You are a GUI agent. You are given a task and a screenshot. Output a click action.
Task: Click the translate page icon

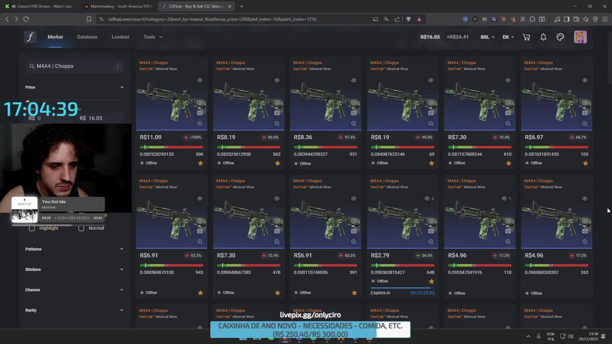(386, 19)
